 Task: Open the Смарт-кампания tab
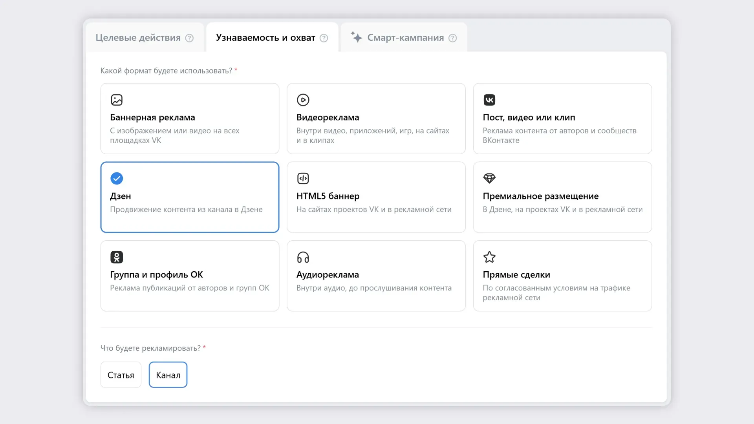pyautogui.click(x=404, y=37)
